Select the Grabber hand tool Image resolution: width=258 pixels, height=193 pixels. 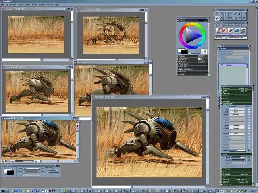tap(221, 14)
